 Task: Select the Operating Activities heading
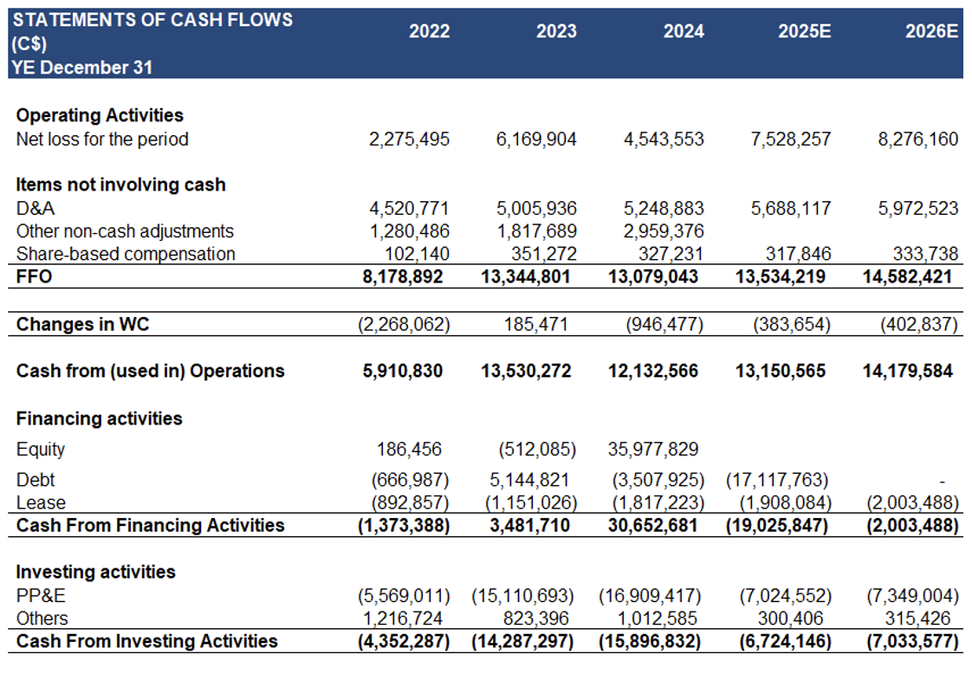click(x=100, y=115)
